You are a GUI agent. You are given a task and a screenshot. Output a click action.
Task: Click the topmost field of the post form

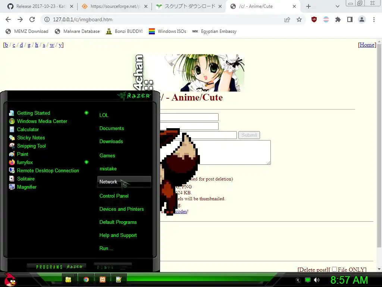pos(189,117)
